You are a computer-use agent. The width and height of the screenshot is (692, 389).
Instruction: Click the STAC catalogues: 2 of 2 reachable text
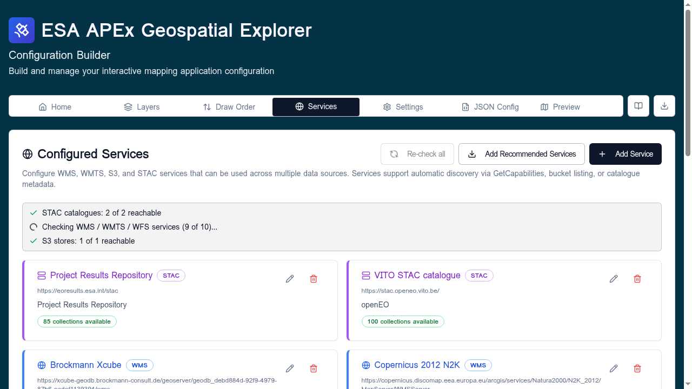point(102,213)
